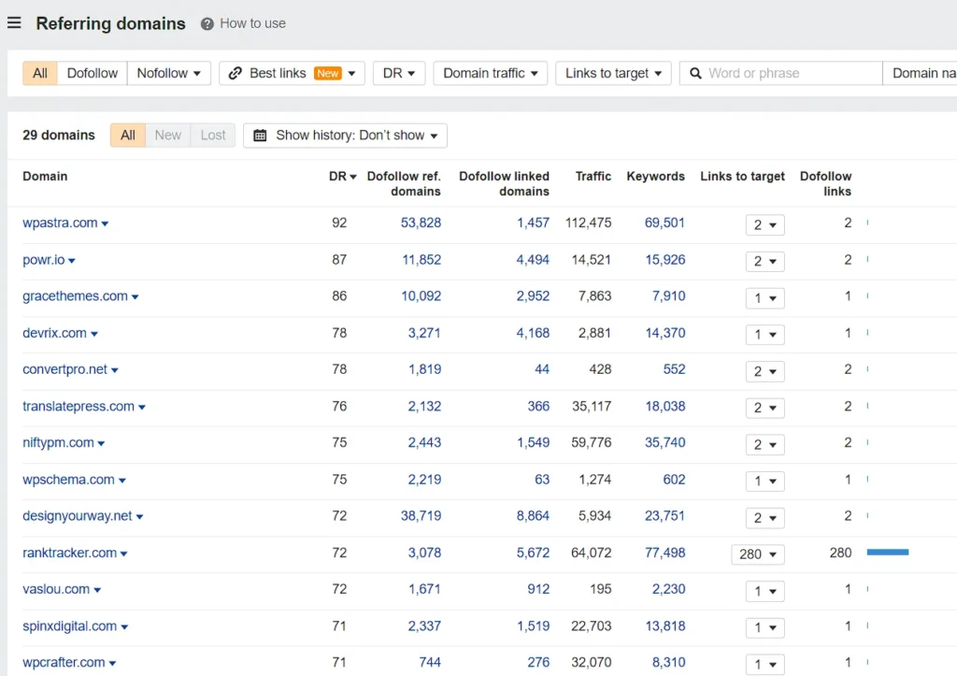Click ranktracker.com blue dofollow links bar
The width and height of the screenshot is (957, 676).
click(888, 552)
